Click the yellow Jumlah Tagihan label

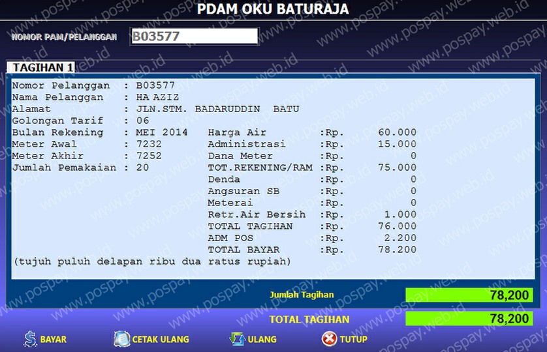coord(302,295)
